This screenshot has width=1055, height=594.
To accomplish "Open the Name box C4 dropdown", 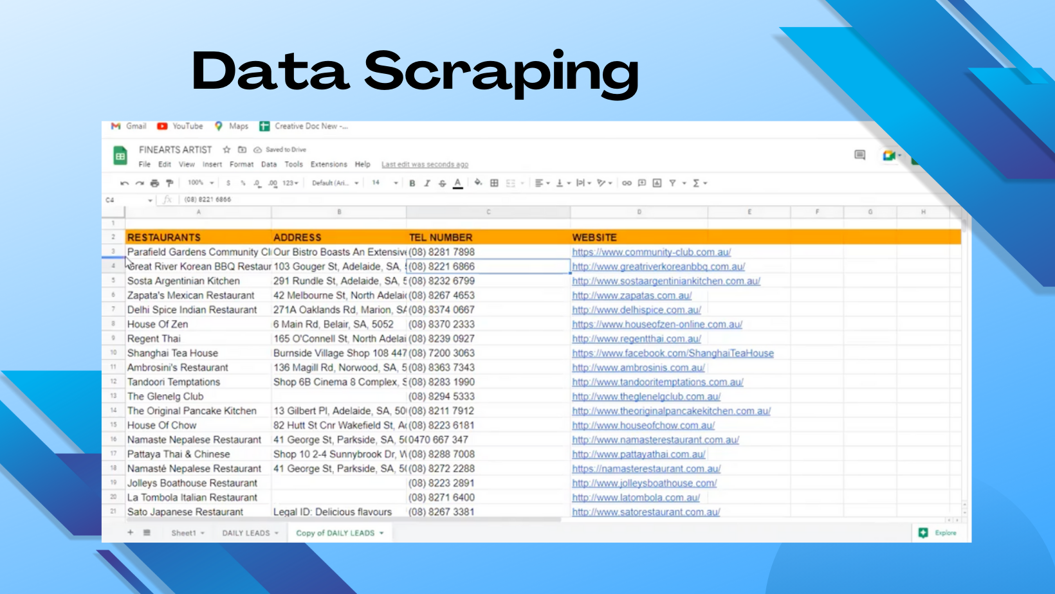I will [x=150, y=200].
